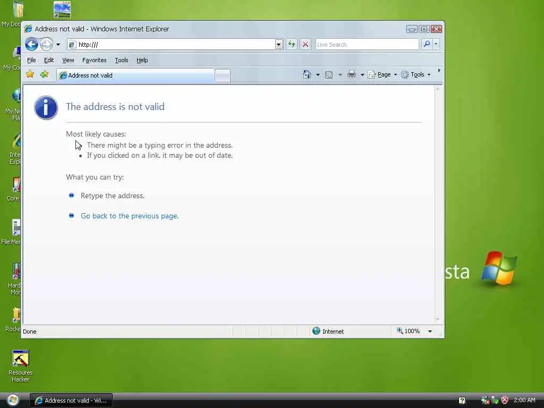Click the Refresh page icon
The width and height of the screenshot is (544, 408).
(x=292, y=45)
